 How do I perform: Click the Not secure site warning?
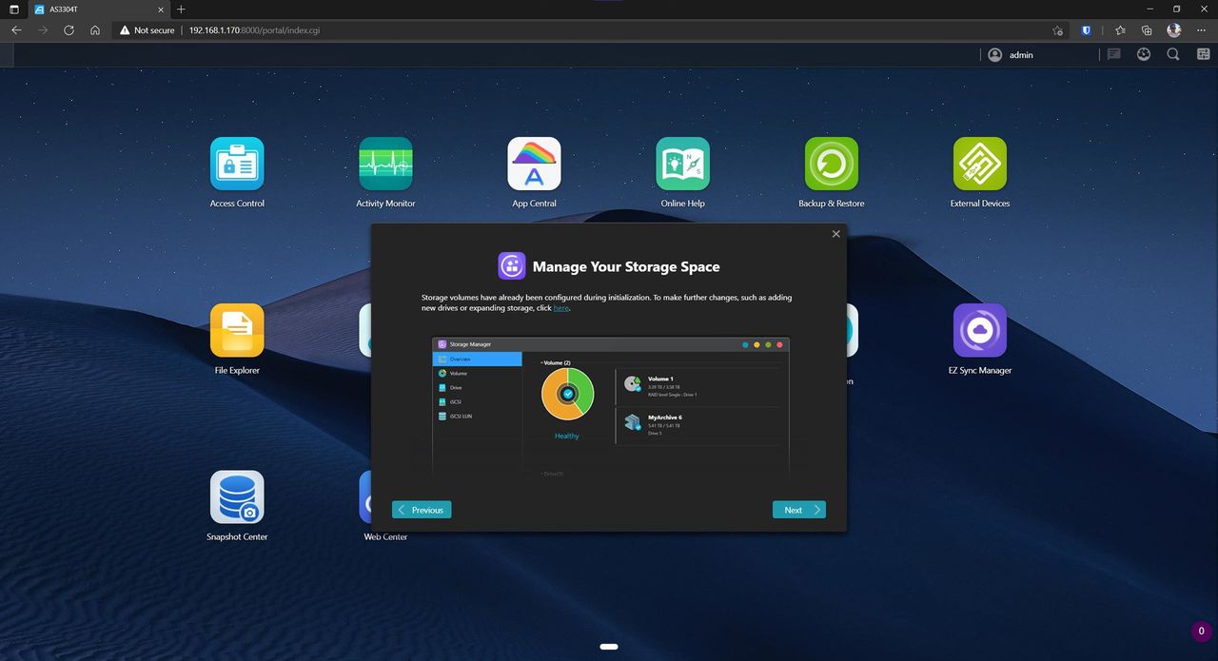pyautogui.click(x=147, y=30)
